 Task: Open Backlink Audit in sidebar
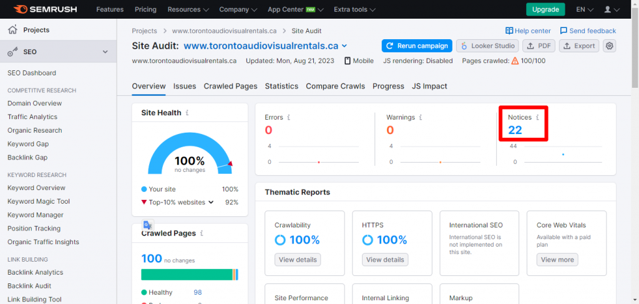(29, 286)
